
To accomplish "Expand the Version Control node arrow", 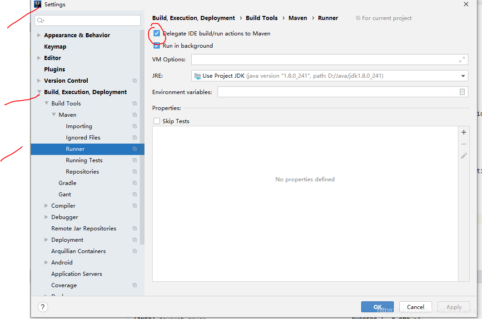I will pos(39,80).
